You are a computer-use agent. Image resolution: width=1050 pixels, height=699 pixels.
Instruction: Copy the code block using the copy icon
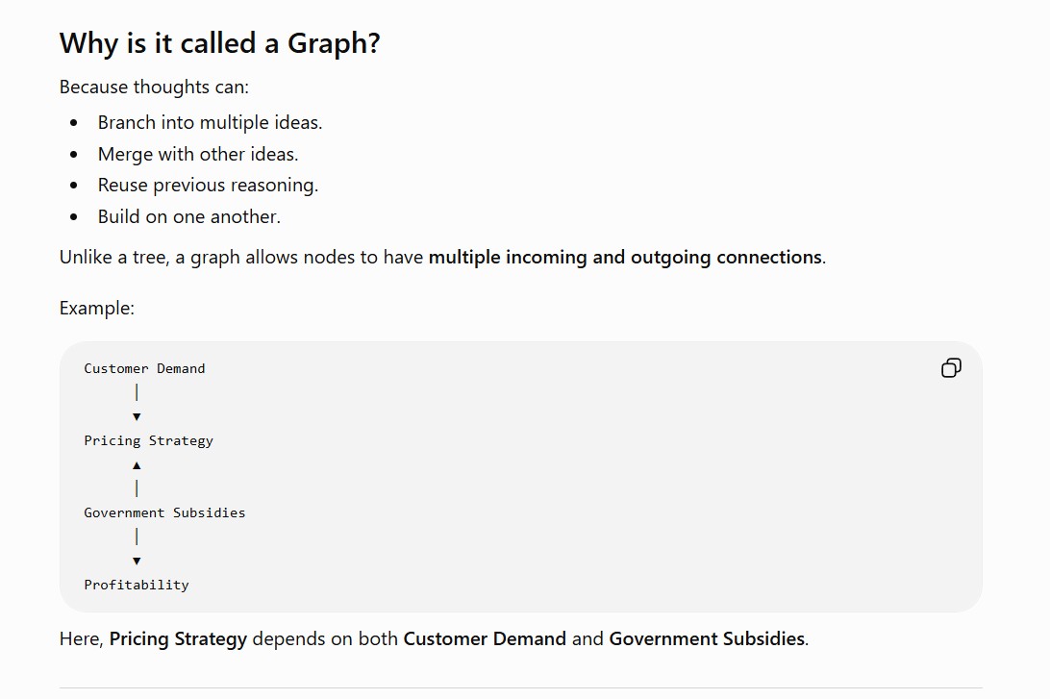point(951,368)
